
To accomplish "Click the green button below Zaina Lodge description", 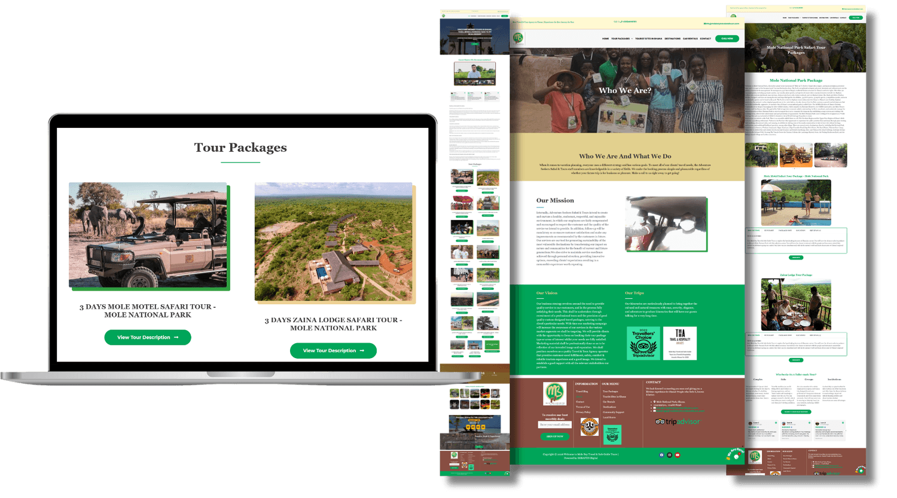I will 796,360.
